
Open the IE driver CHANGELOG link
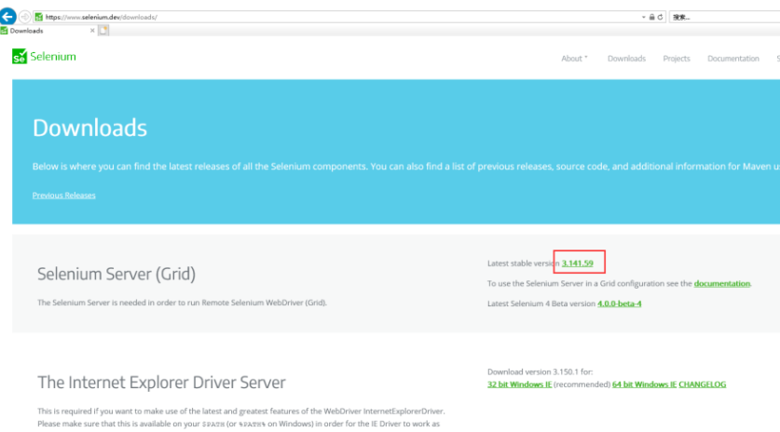tap(703, 385)
